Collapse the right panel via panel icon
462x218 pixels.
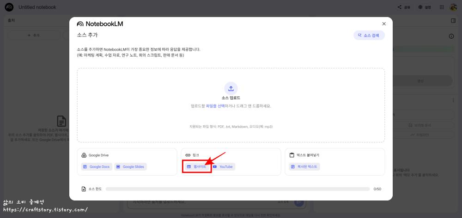[453, 21]
